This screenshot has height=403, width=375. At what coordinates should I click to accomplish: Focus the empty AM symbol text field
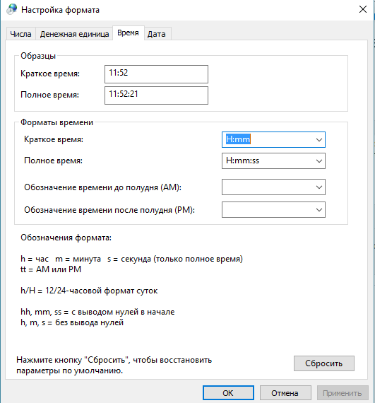pos(268,187)
